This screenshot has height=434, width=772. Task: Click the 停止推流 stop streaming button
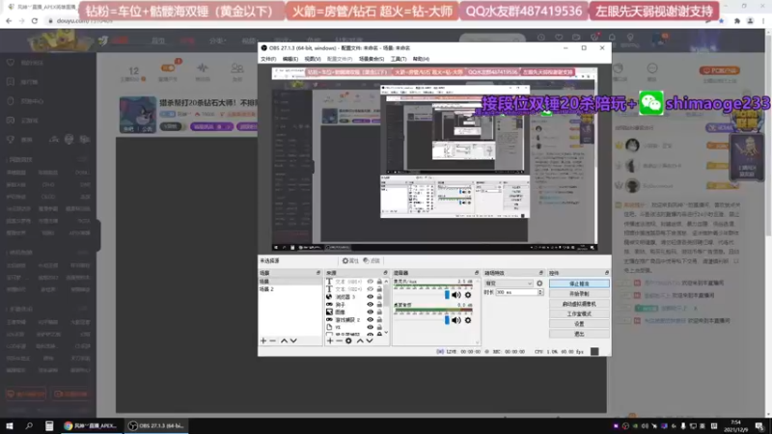point(579,284)
